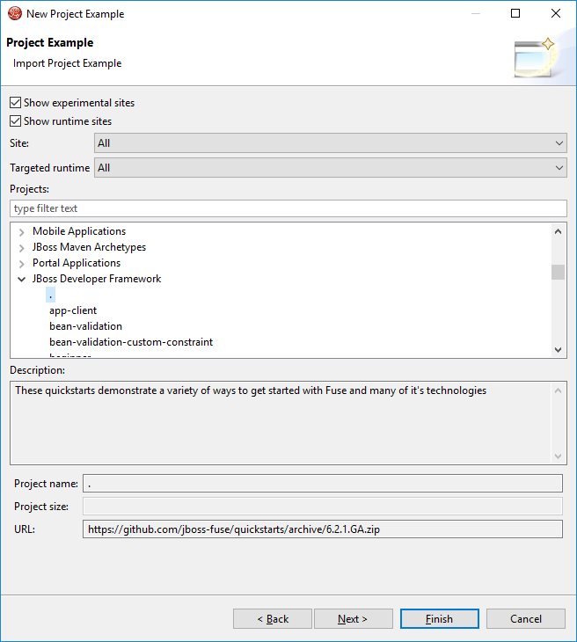Select the app-client project
The height and width of the screenshot is (642, 577).
click(73, 310)
